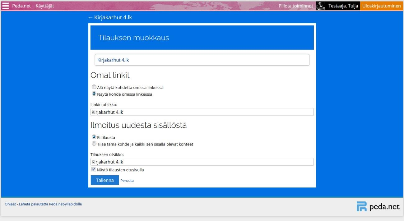Click Lähetä palautetta Peda.net-ylläpidolle link
Viewport: 404px width, 221px height.
tap(50, 204)
